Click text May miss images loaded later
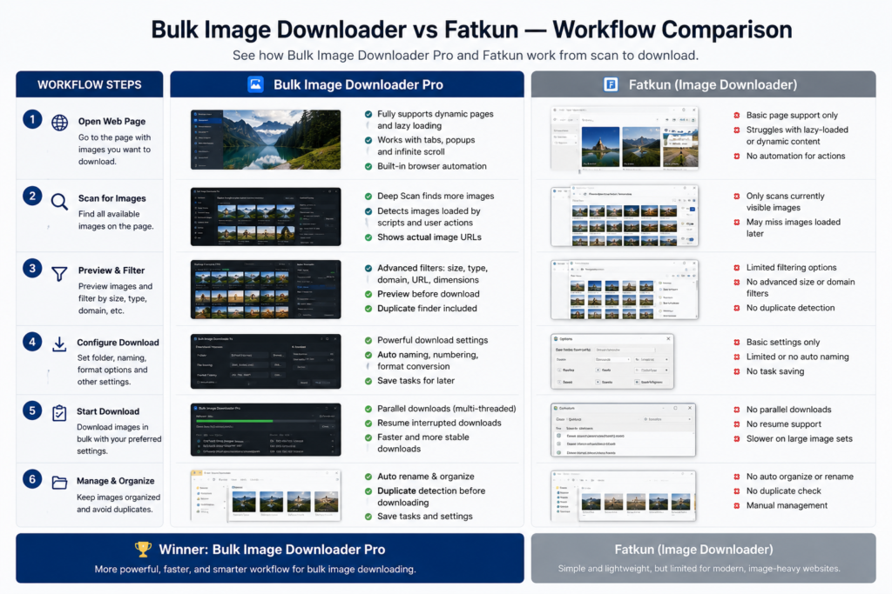The height and width of the screenshot is (594, 892). [x=793, y=228]
